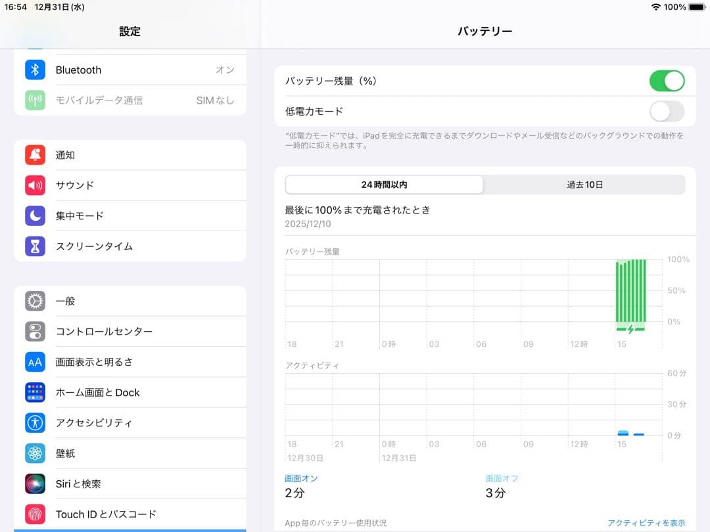Open コントロールセンター settings
The height and width of the screenshot is (532, 710).
pyautogui.click(x=130, y=332)
